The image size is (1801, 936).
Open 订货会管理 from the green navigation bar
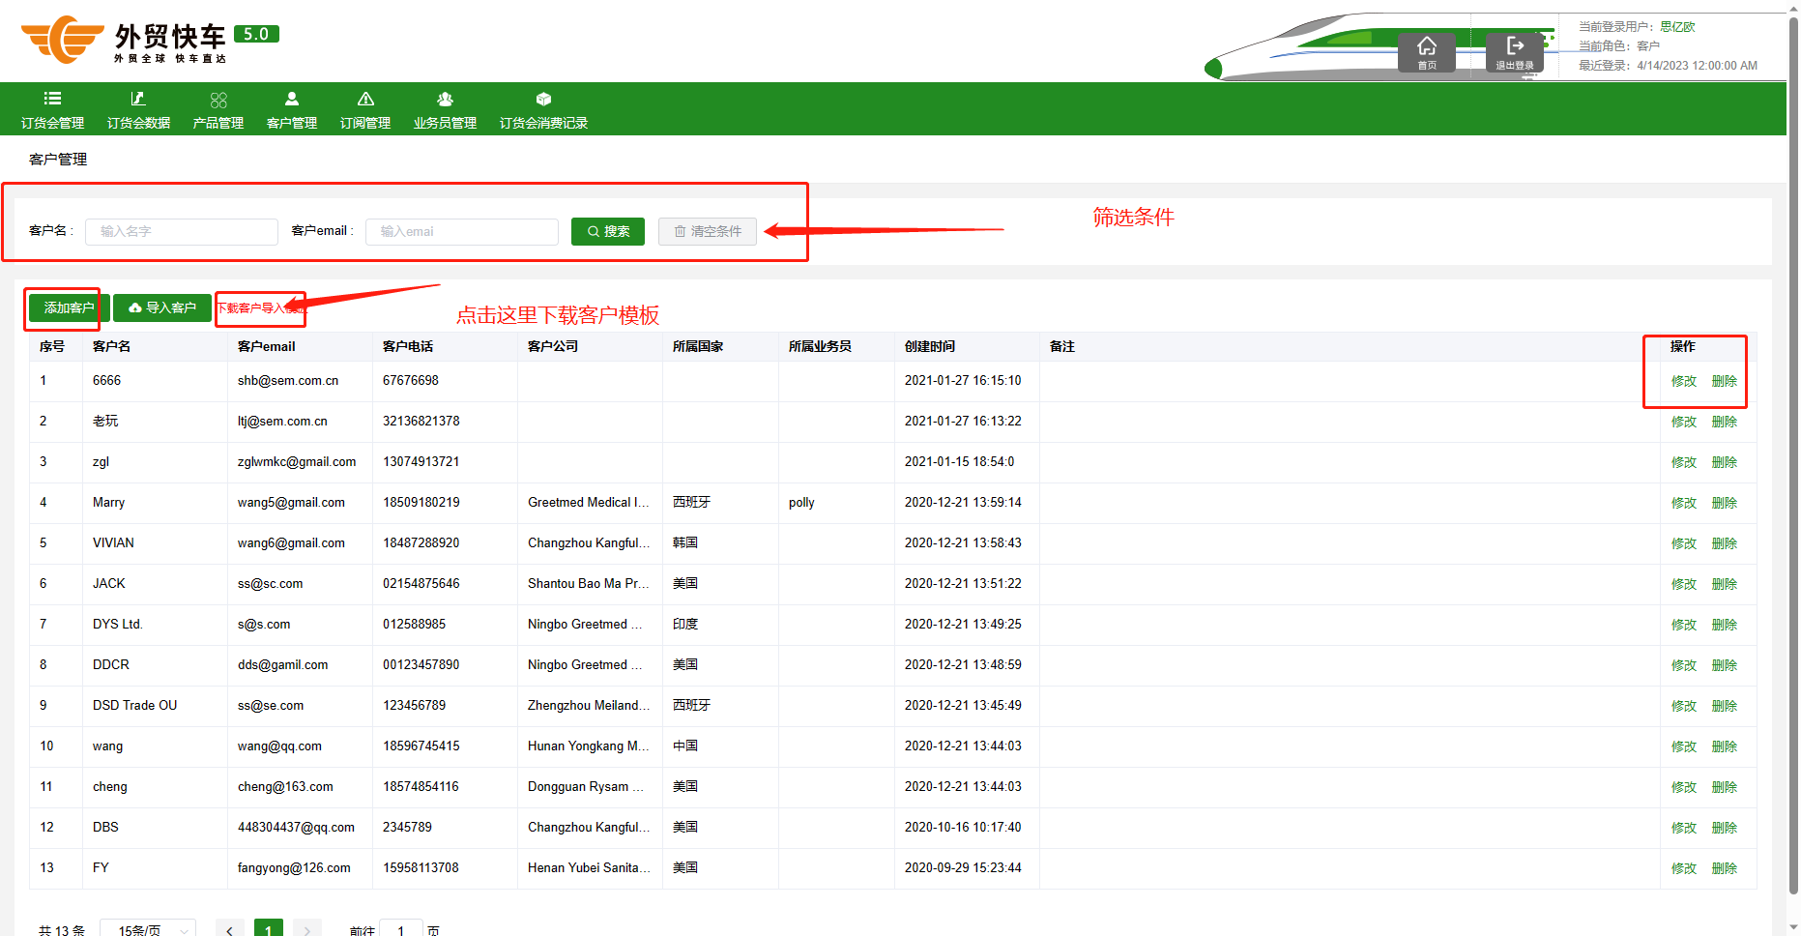52,110
